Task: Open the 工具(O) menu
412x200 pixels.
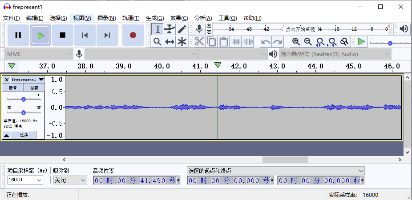Action: (x=227, y=18)
